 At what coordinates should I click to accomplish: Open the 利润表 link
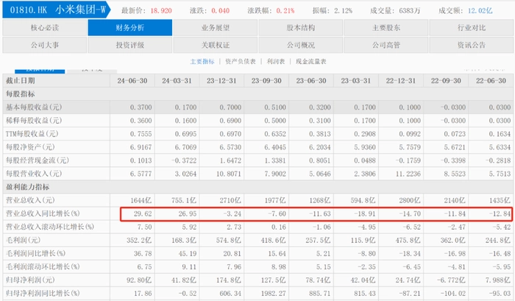click(x=276, y=62)
